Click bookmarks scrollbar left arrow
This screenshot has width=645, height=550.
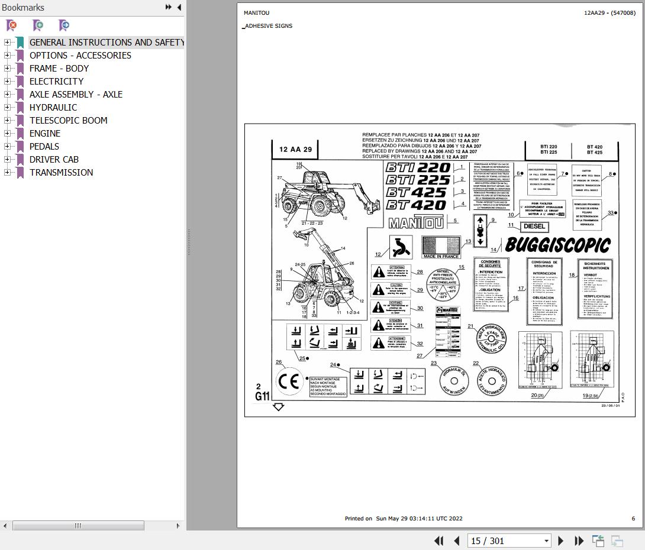click(x=5, y=526)
